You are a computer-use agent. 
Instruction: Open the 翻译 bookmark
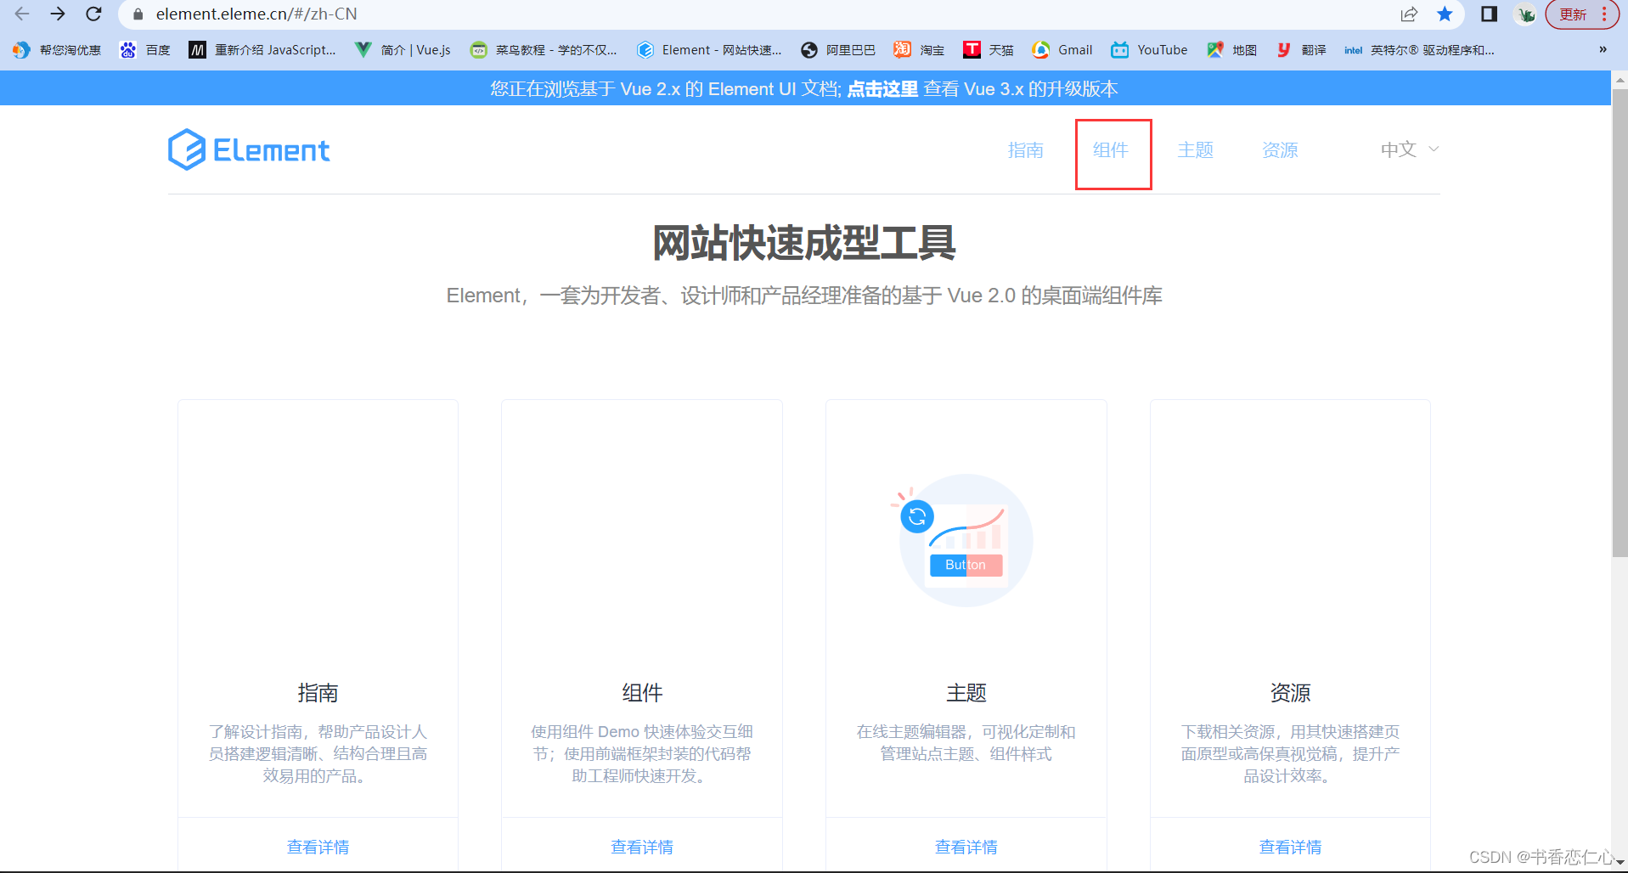pyautogui.click(x=1301, y=50)
